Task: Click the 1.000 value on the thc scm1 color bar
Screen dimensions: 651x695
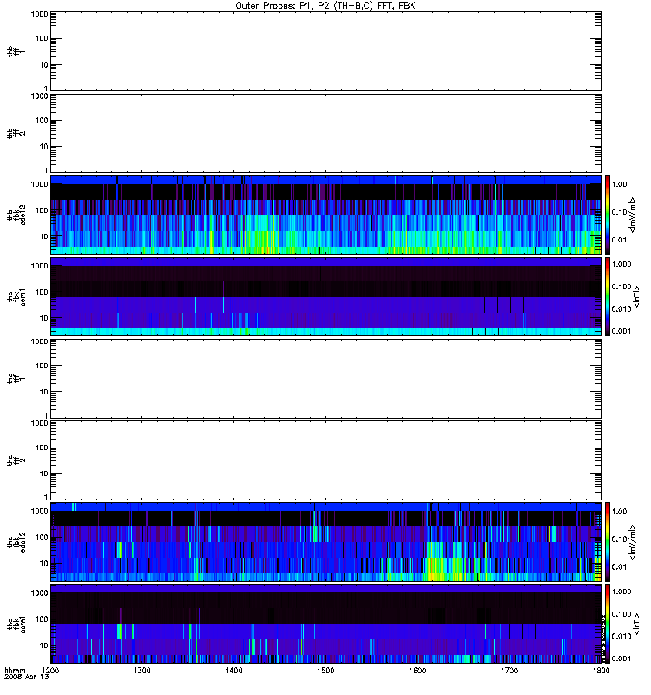Action: 621,592
